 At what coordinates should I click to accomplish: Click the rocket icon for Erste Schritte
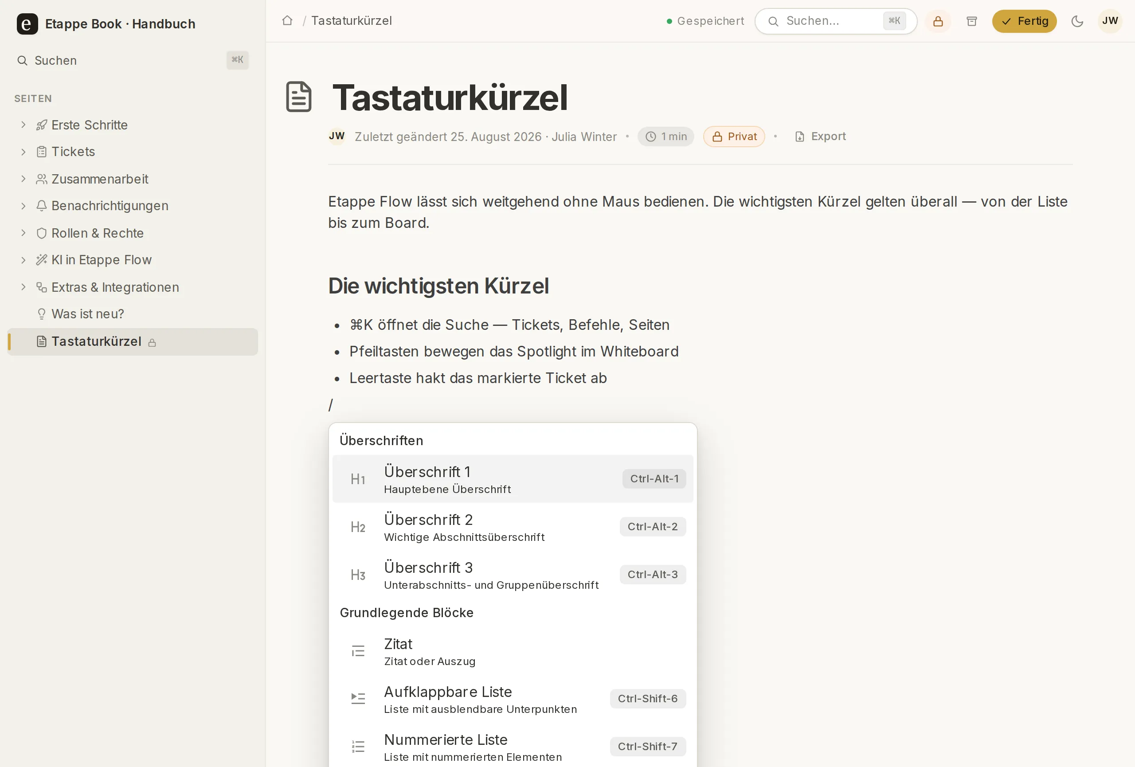(x=42, y=125)
